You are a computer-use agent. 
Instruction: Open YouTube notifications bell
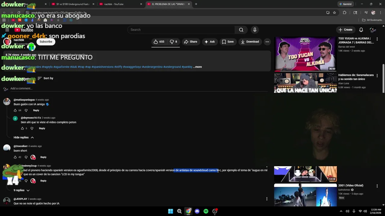coord(361,30)
